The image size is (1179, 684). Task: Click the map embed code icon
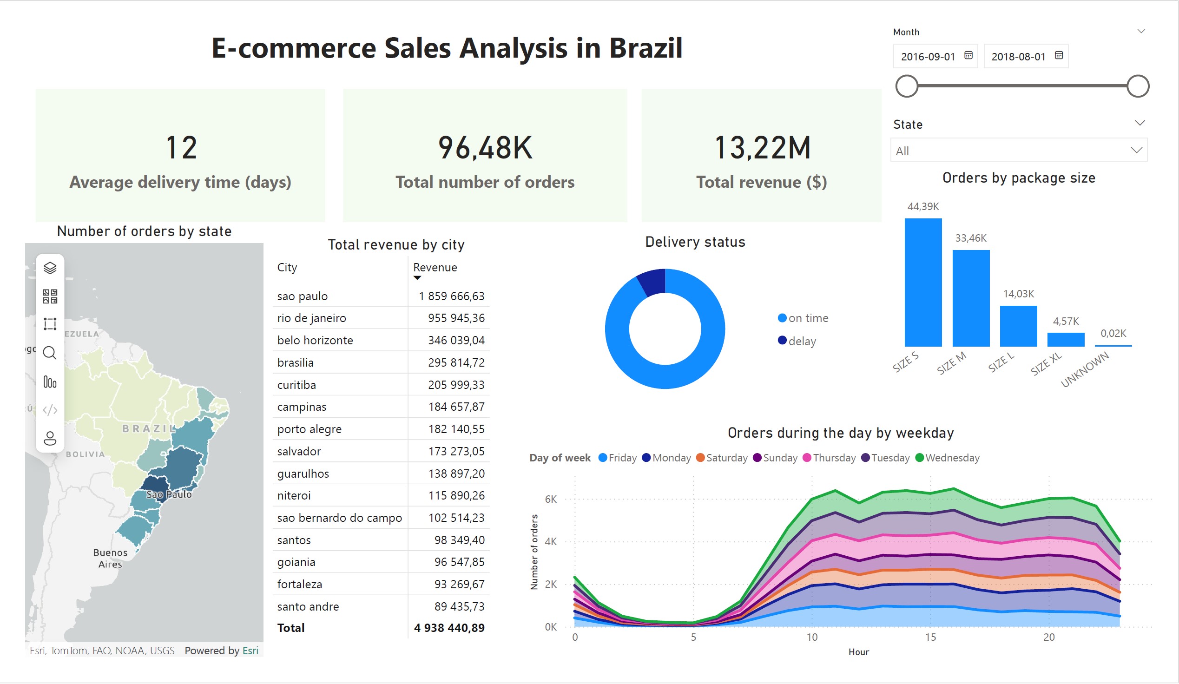click(50, 410)
